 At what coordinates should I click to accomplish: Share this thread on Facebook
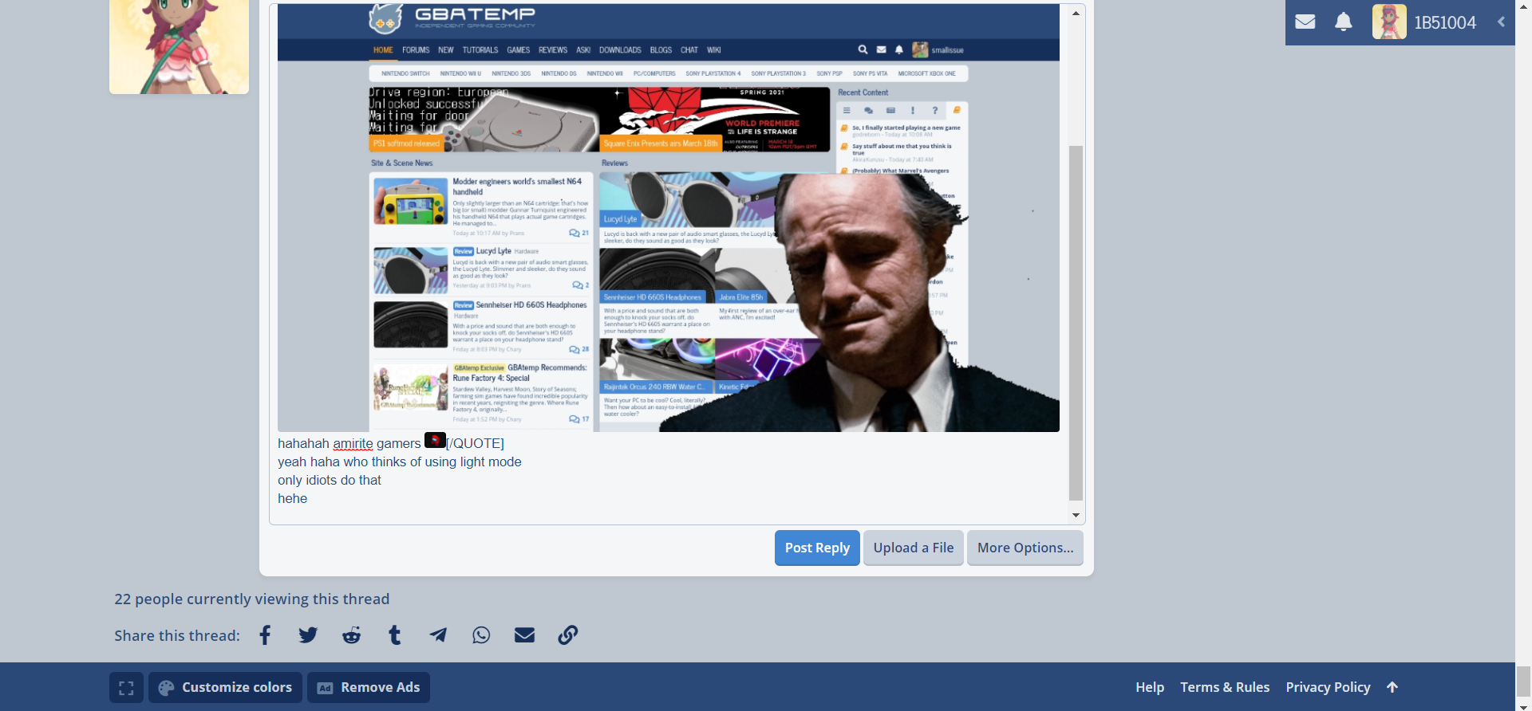[265, 634]
